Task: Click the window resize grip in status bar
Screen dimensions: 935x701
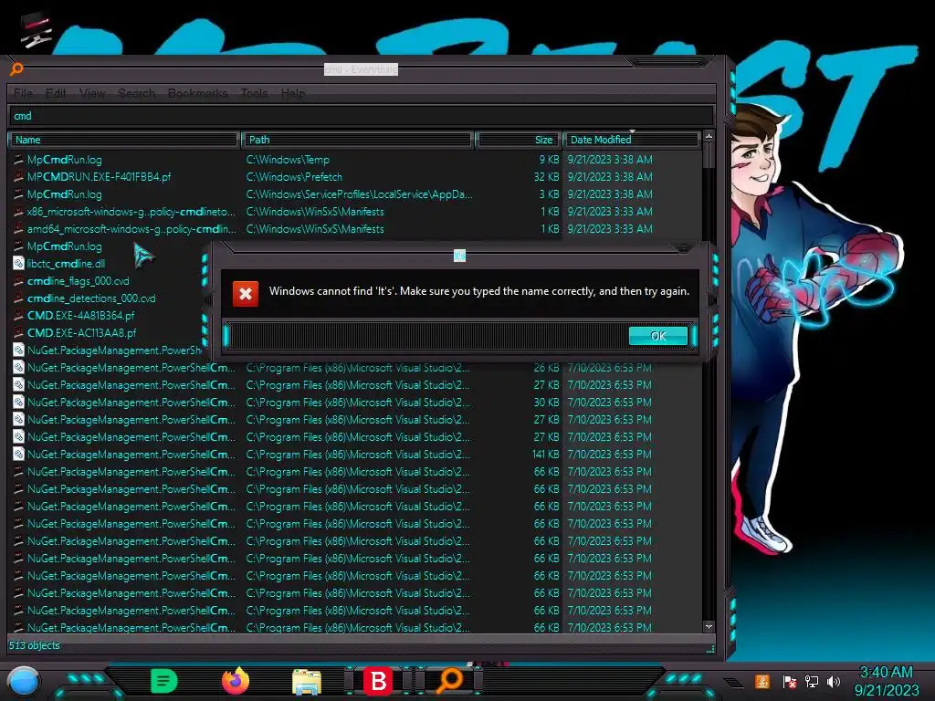Action: (x=710, y=650)
